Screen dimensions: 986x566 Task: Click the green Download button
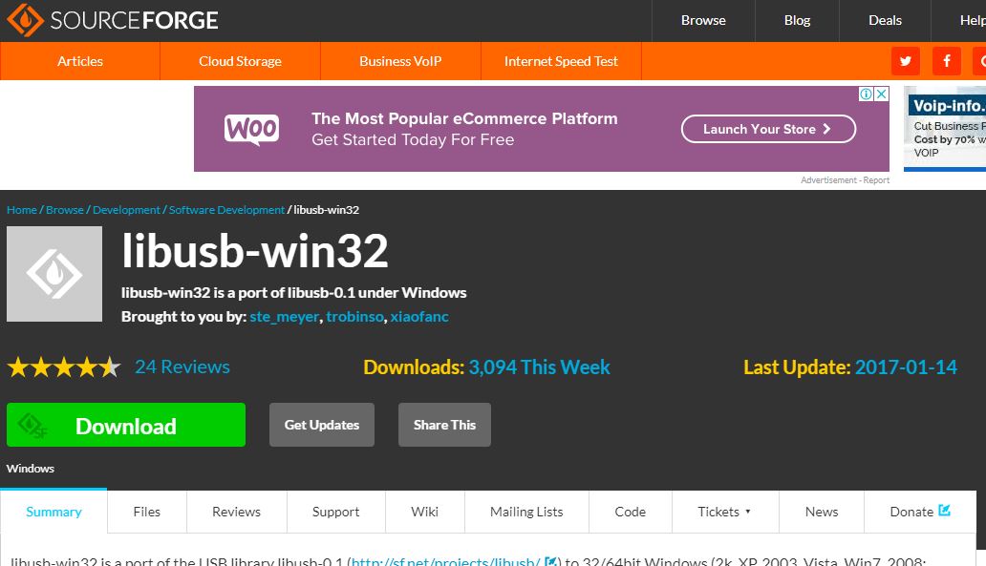(x=126, y=426)
